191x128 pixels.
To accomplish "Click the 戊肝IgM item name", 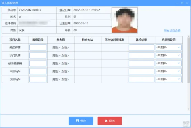I will [x=15, y=79].
